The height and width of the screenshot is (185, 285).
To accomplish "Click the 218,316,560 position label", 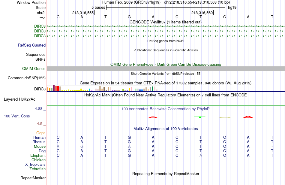I will click(x=202, y=13).
